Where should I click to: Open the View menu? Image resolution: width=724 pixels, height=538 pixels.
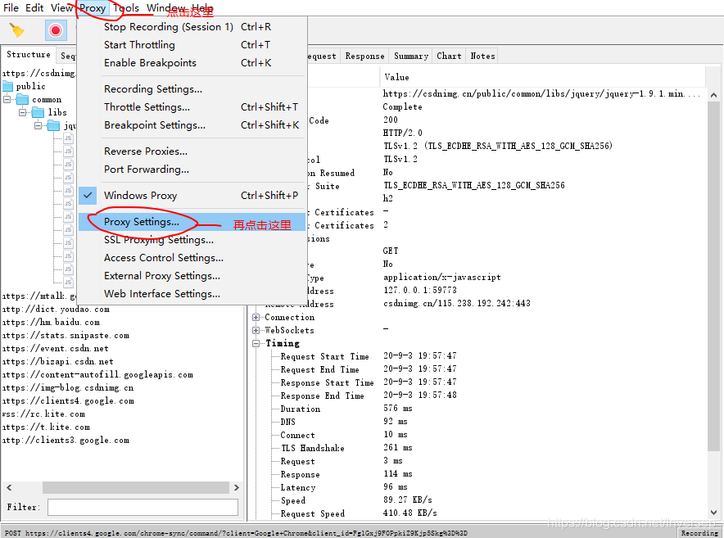61,8
